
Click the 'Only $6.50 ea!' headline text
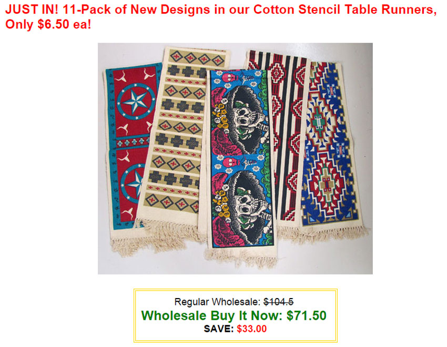[x=48, y=24]
